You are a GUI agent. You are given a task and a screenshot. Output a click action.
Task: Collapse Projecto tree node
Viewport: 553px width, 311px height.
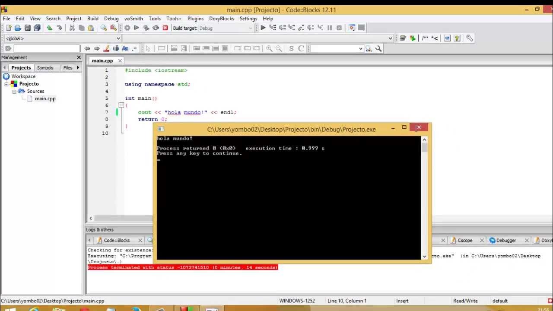(x=6, y=84)
